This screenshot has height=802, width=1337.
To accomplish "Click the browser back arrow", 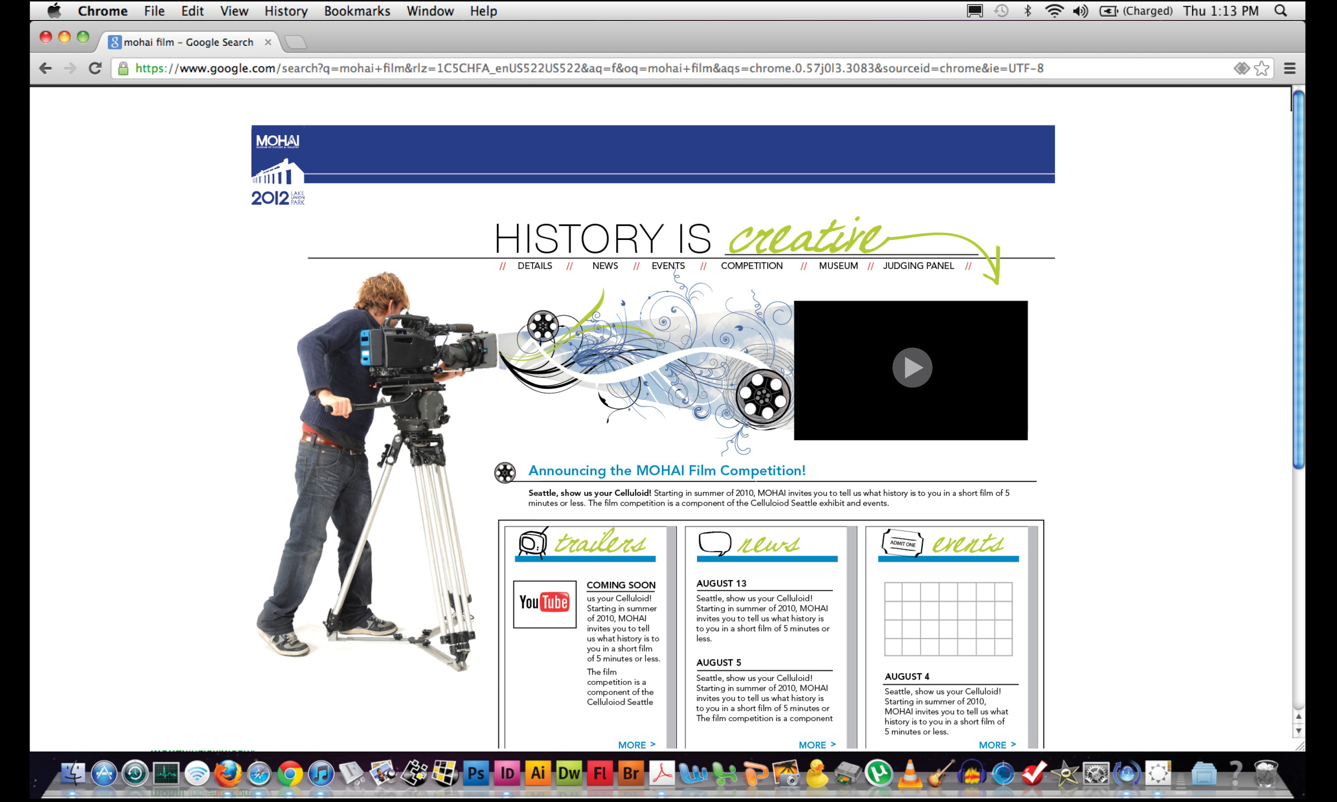I will [45, 68].
